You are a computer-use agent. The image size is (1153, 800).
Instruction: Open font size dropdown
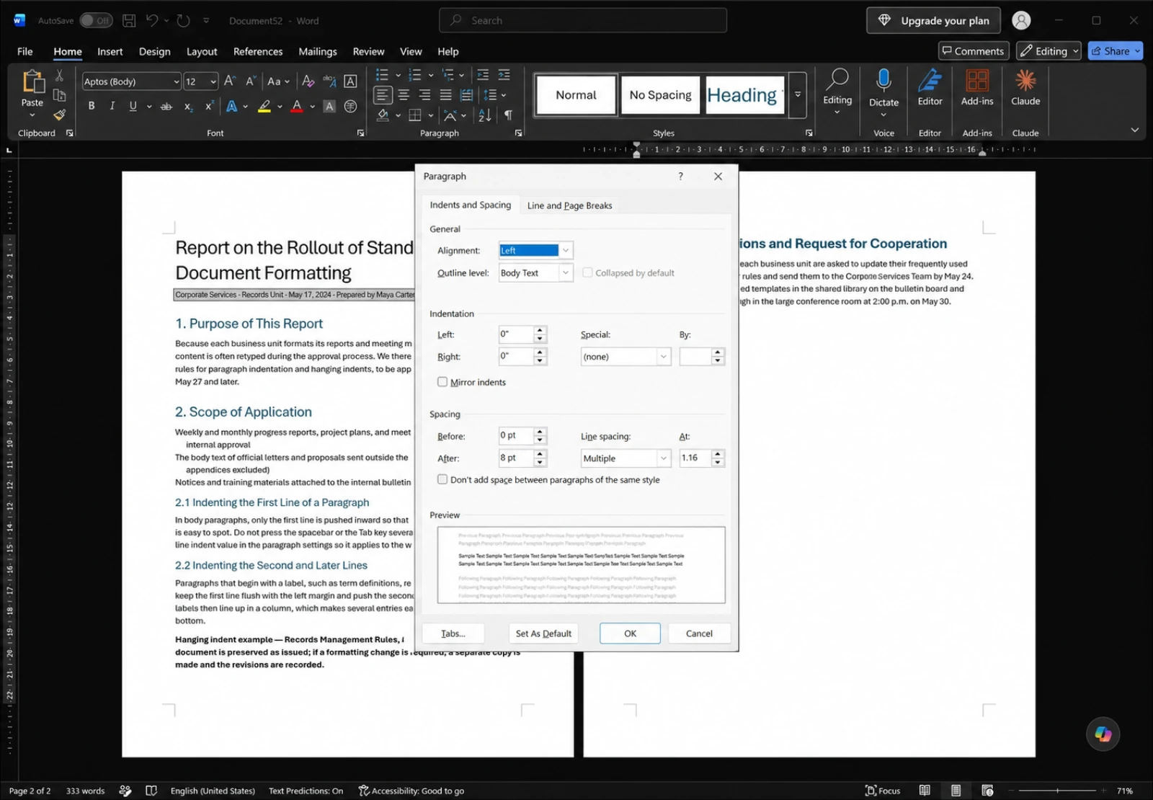click(x=213, y=81)
